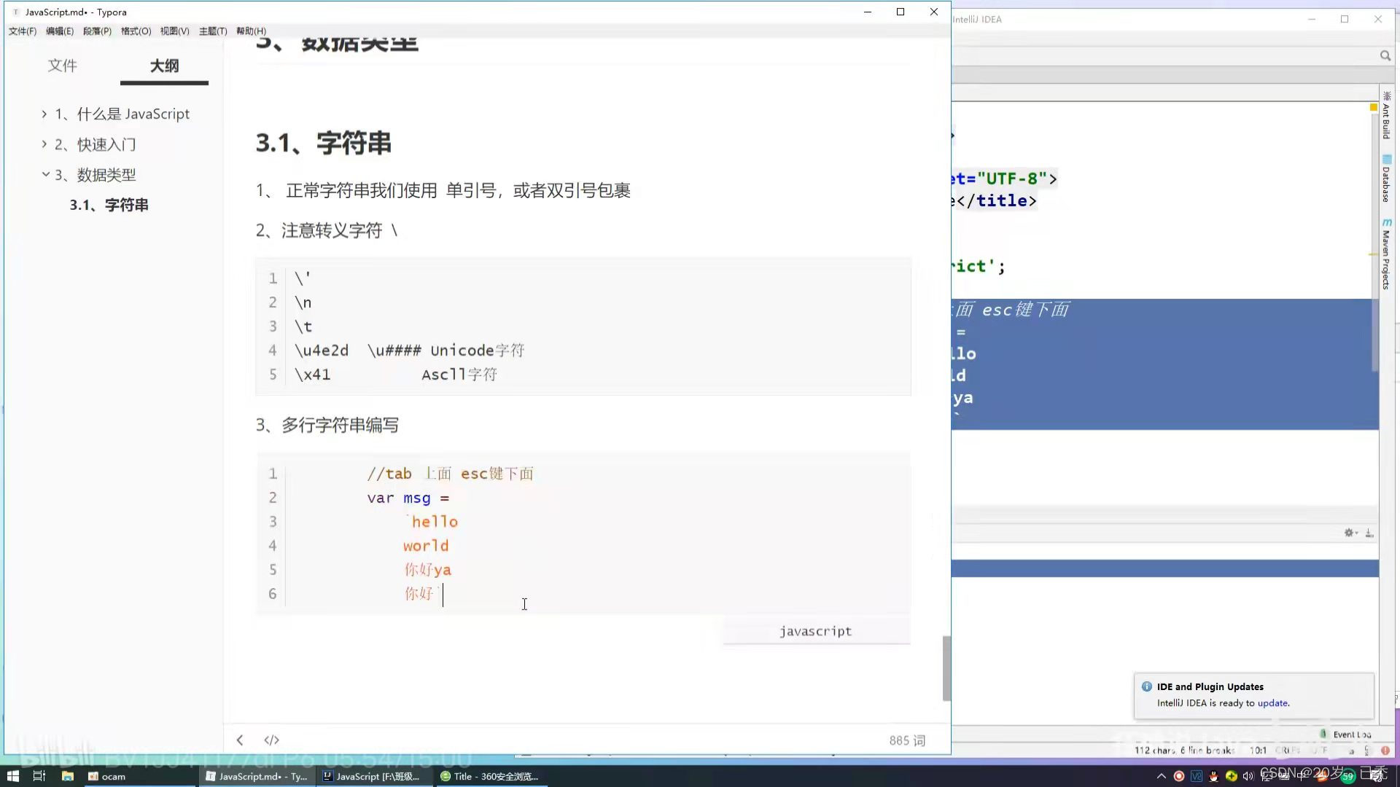This screenshot has height=787, width=1400.
Task: Open the 格式(O) menu
Action: [x=136, y=31]
